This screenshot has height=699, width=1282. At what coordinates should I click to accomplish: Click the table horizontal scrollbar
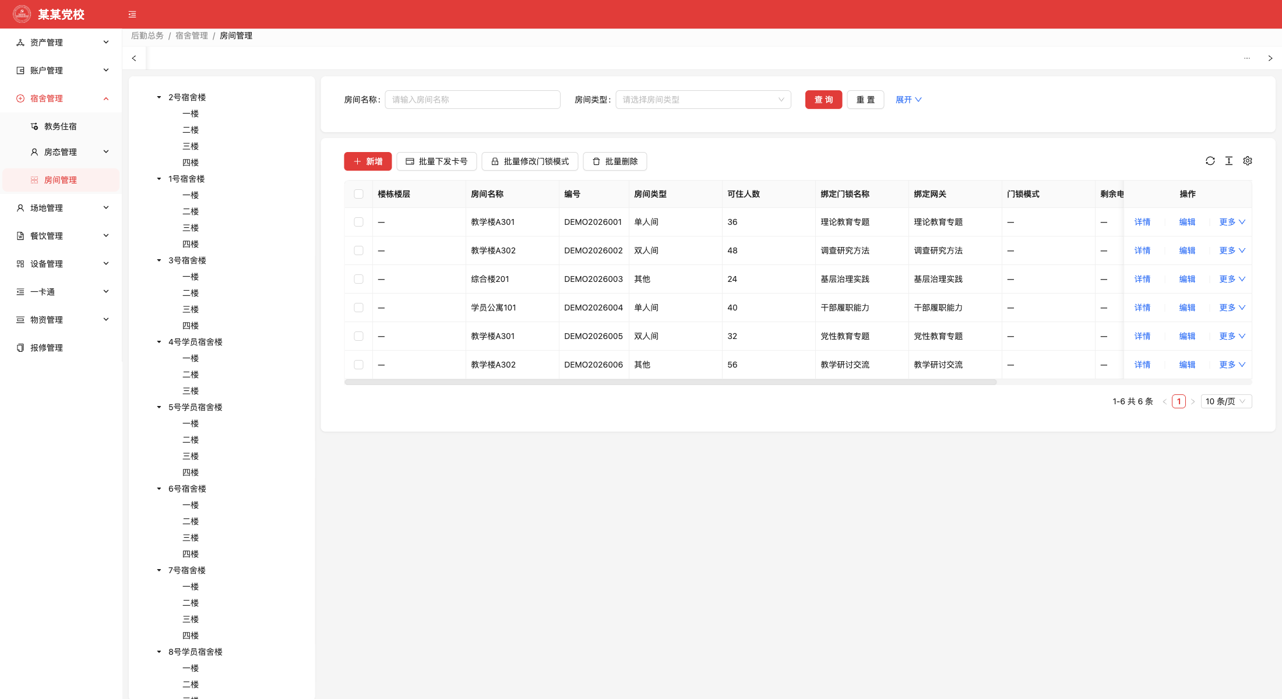coord(670,382)
